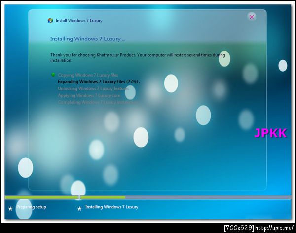Select 'Unlocking Windows 7 Luxury features' step
296x233 pixels.
pyautogui.click(x=93, y=89)
